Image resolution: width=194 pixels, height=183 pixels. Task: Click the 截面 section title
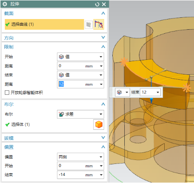pyautogui.click(x=9, y=13)
